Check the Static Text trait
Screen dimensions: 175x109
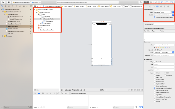pyautogui.click(x=154, y=77)
